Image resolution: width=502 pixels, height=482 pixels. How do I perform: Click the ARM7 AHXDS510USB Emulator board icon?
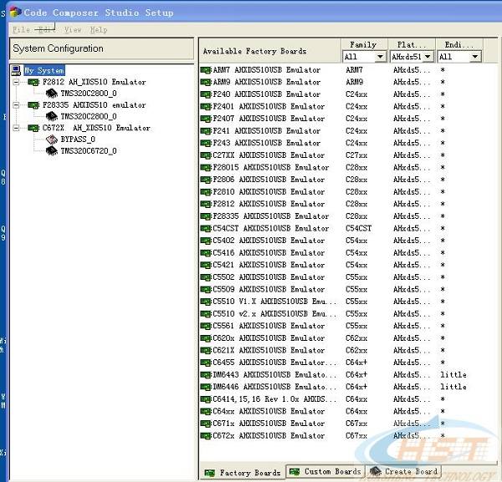(206, 70)
